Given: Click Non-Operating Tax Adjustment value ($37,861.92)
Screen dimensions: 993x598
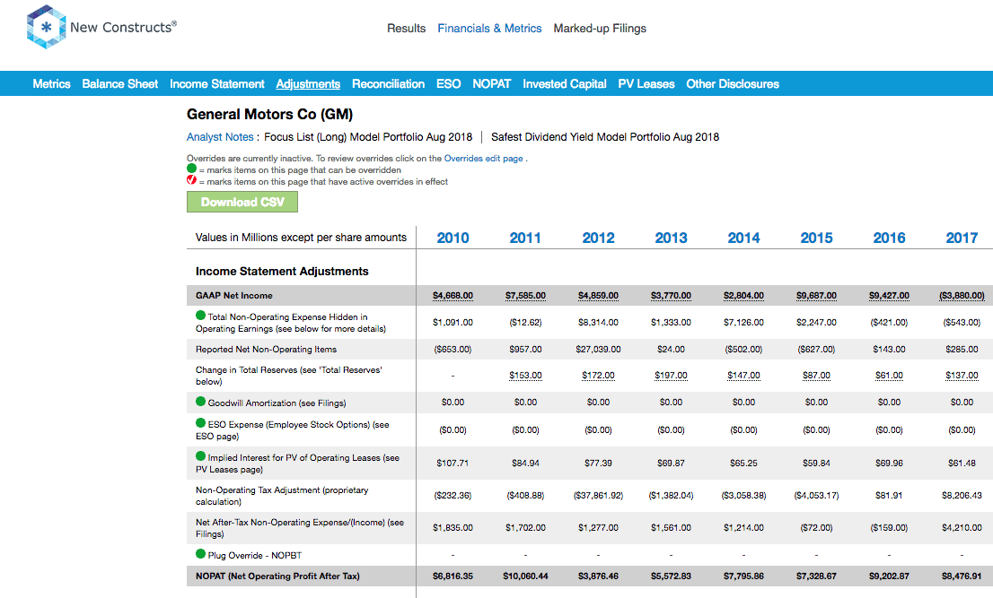Looking at the screenshot, I should pos(599,496).
